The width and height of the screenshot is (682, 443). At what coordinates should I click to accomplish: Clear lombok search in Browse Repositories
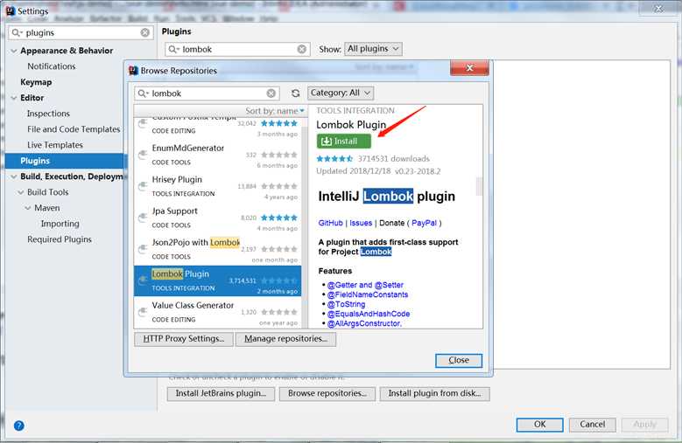[x=271, y=93]
